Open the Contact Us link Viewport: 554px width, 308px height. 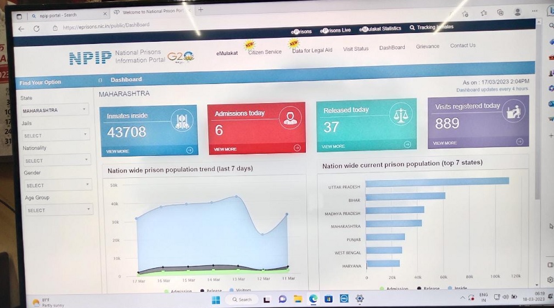pos(463,45)
